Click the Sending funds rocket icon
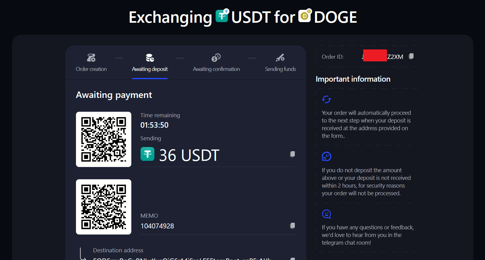Viewport: 485px width, 260px height. tap(280, 58)
